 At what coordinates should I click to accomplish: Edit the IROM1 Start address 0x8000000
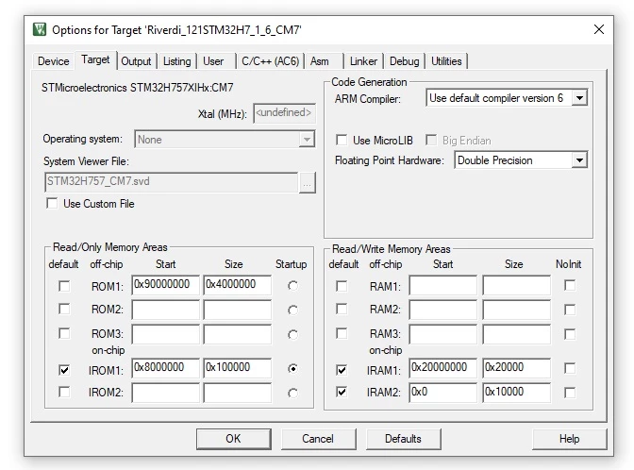click(x=165, y=368)
